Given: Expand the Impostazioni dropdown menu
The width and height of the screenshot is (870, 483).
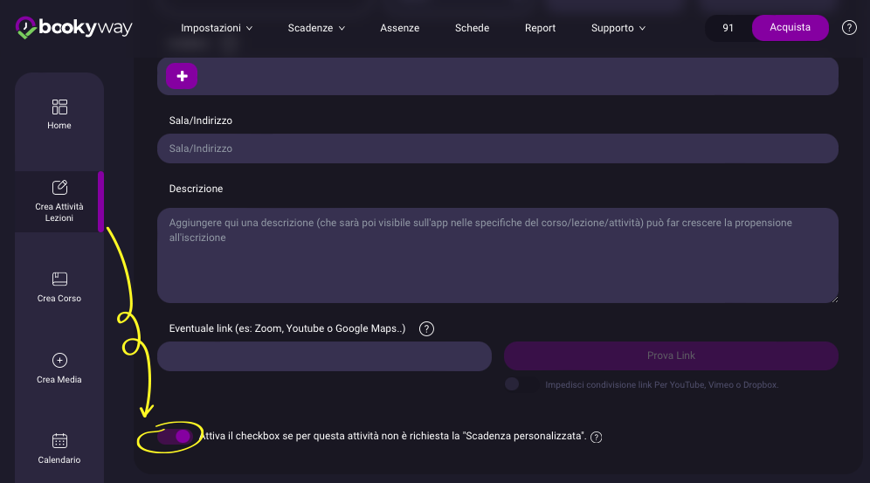Looking at the screenshot, I should [x=216, y=28].
